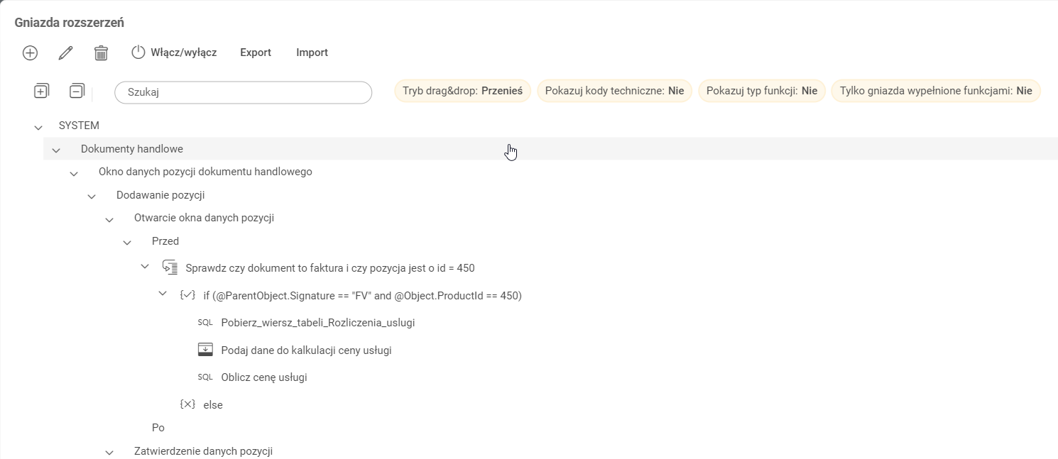
Task: Toggle 'Pokazuj kody techniczne' filter chip
Action: pos(614,91)
